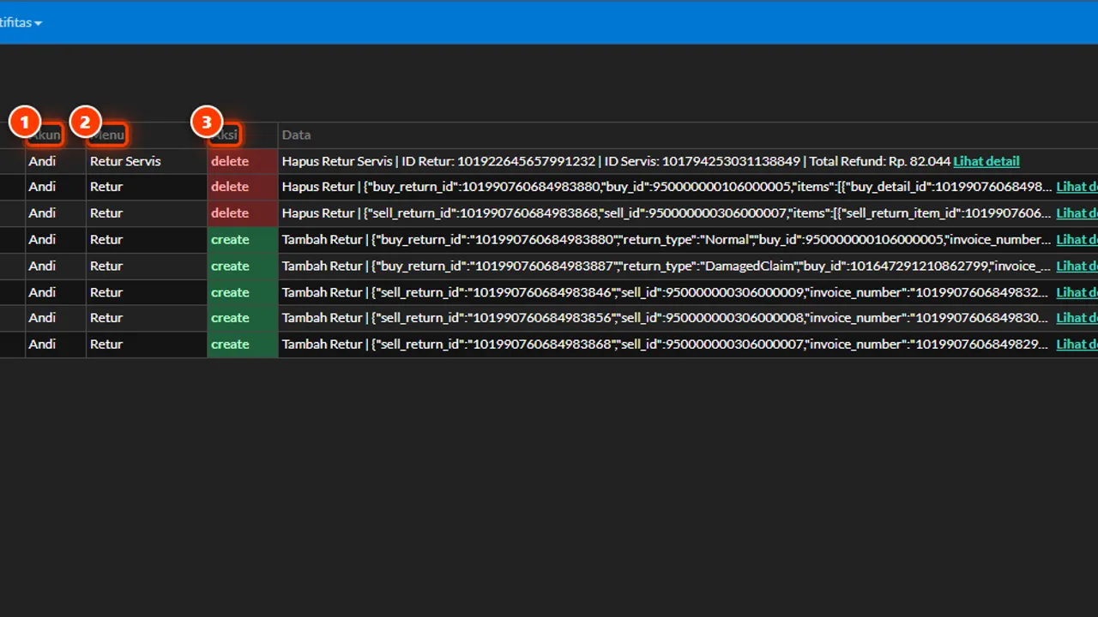
Task: Sort by the Menu column header
Action: point(107,135)
